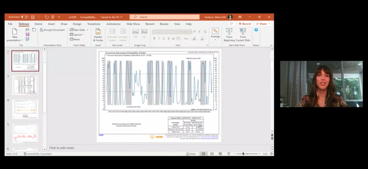
Task: Switch to Slide Sorter view
Action: (x=212, y=154)
